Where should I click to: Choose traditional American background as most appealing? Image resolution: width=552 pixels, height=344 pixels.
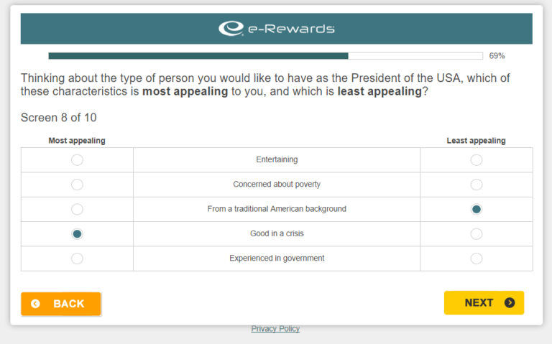77,209
